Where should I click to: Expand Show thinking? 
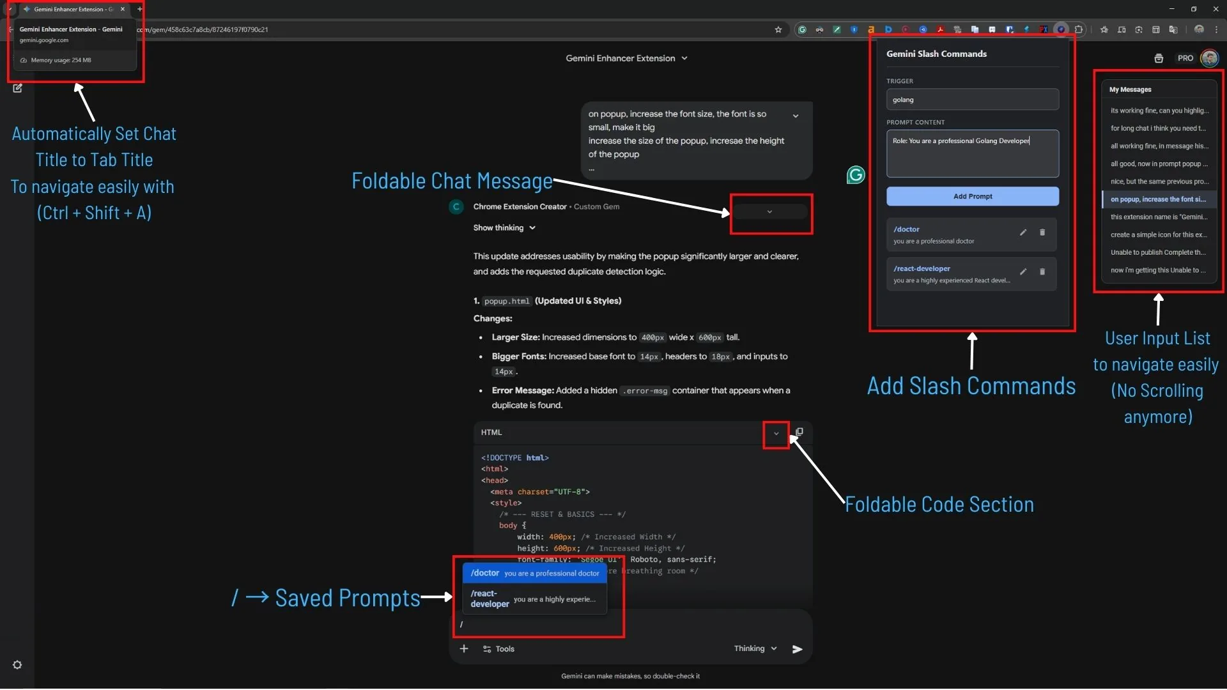(x=504, y=228)
